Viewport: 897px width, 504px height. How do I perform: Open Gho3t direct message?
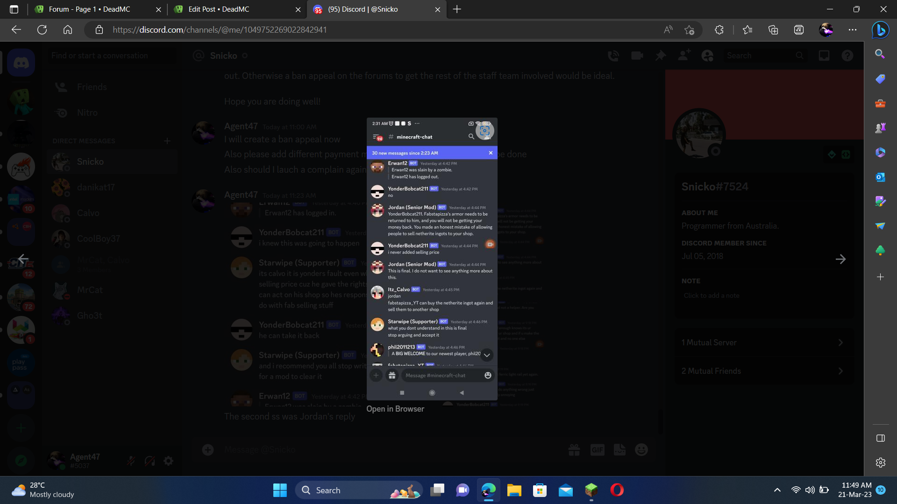(112, 316)
